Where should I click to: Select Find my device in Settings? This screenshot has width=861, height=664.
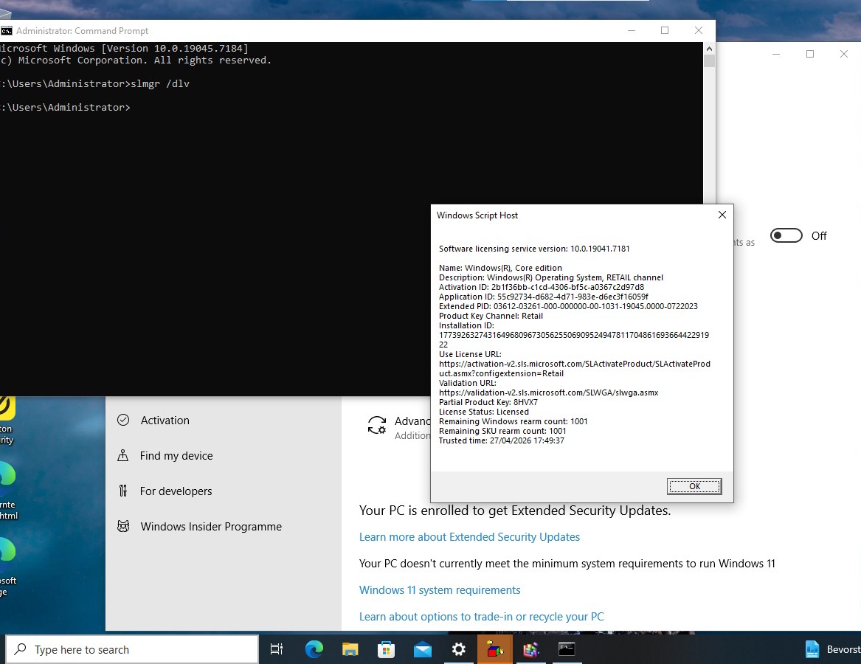176,456
